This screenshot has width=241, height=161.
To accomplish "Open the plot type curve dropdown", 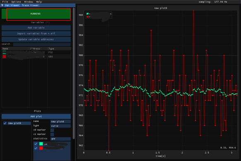I will click(60, 126).
